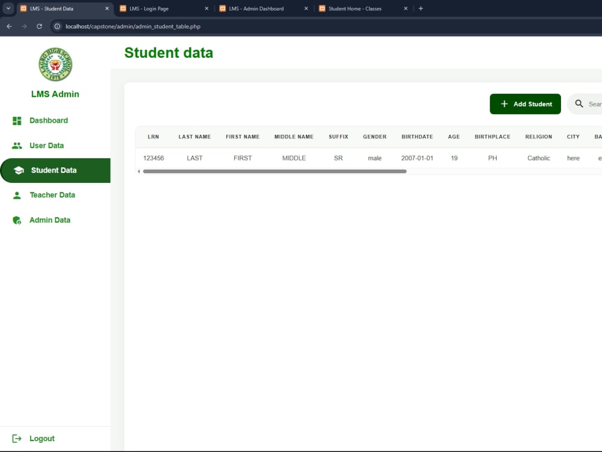The image size is (602, 452).
Task: Close the Student Home - Classes tab
Action: click(x=406, y=8)
